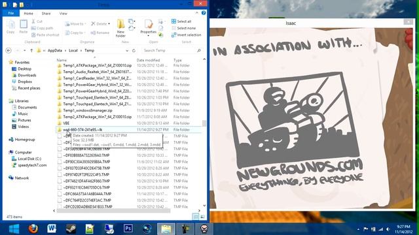This screenshot has width=419, height=235.
Task: Switch to the Share ribbon tab
Action: 46,13
